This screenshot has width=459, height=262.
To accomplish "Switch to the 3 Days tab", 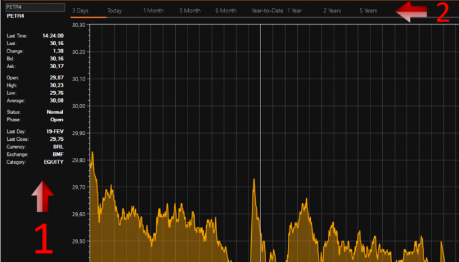I will [x=80, y=11].
